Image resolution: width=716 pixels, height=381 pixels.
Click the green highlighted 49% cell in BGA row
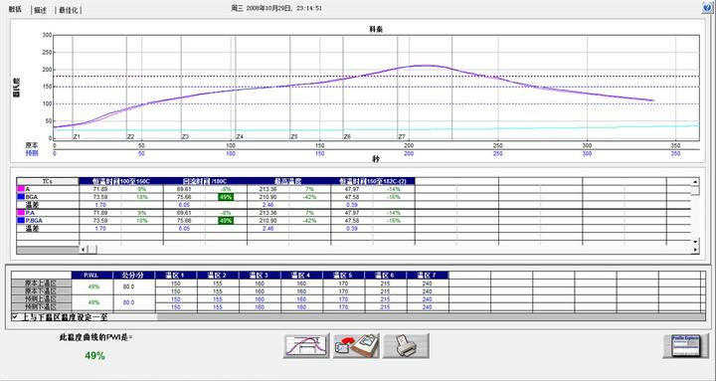pos(227,197)
